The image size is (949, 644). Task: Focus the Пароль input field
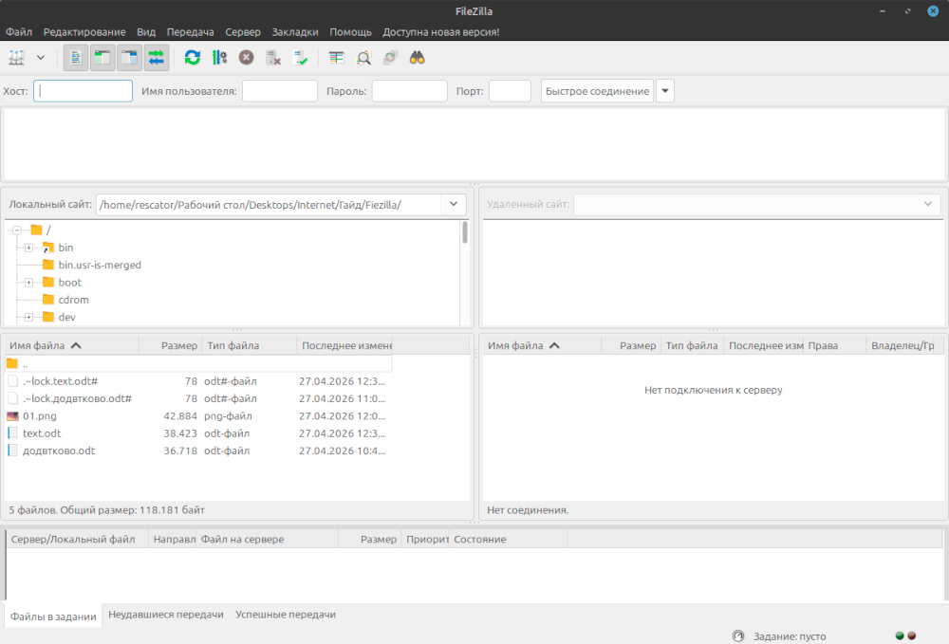tap(409, 91)
